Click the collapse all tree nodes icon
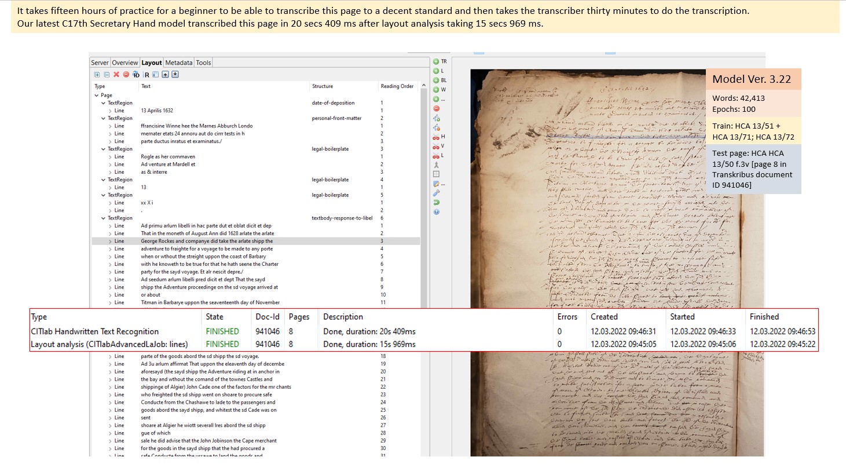The height and width of the screenshot is (475, 846). tap(107, 75)
